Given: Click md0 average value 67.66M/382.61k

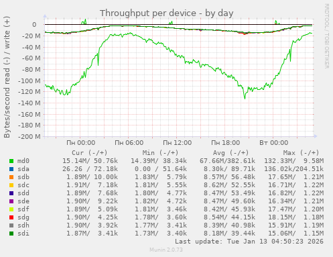Looking at the screenshot, I should pyautogui.click(x=227, y=161).
